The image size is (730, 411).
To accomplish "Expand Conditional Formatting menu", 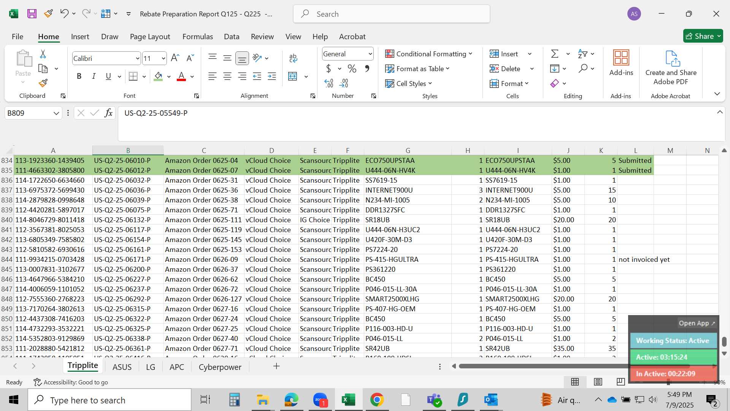I will pos(429,54).
